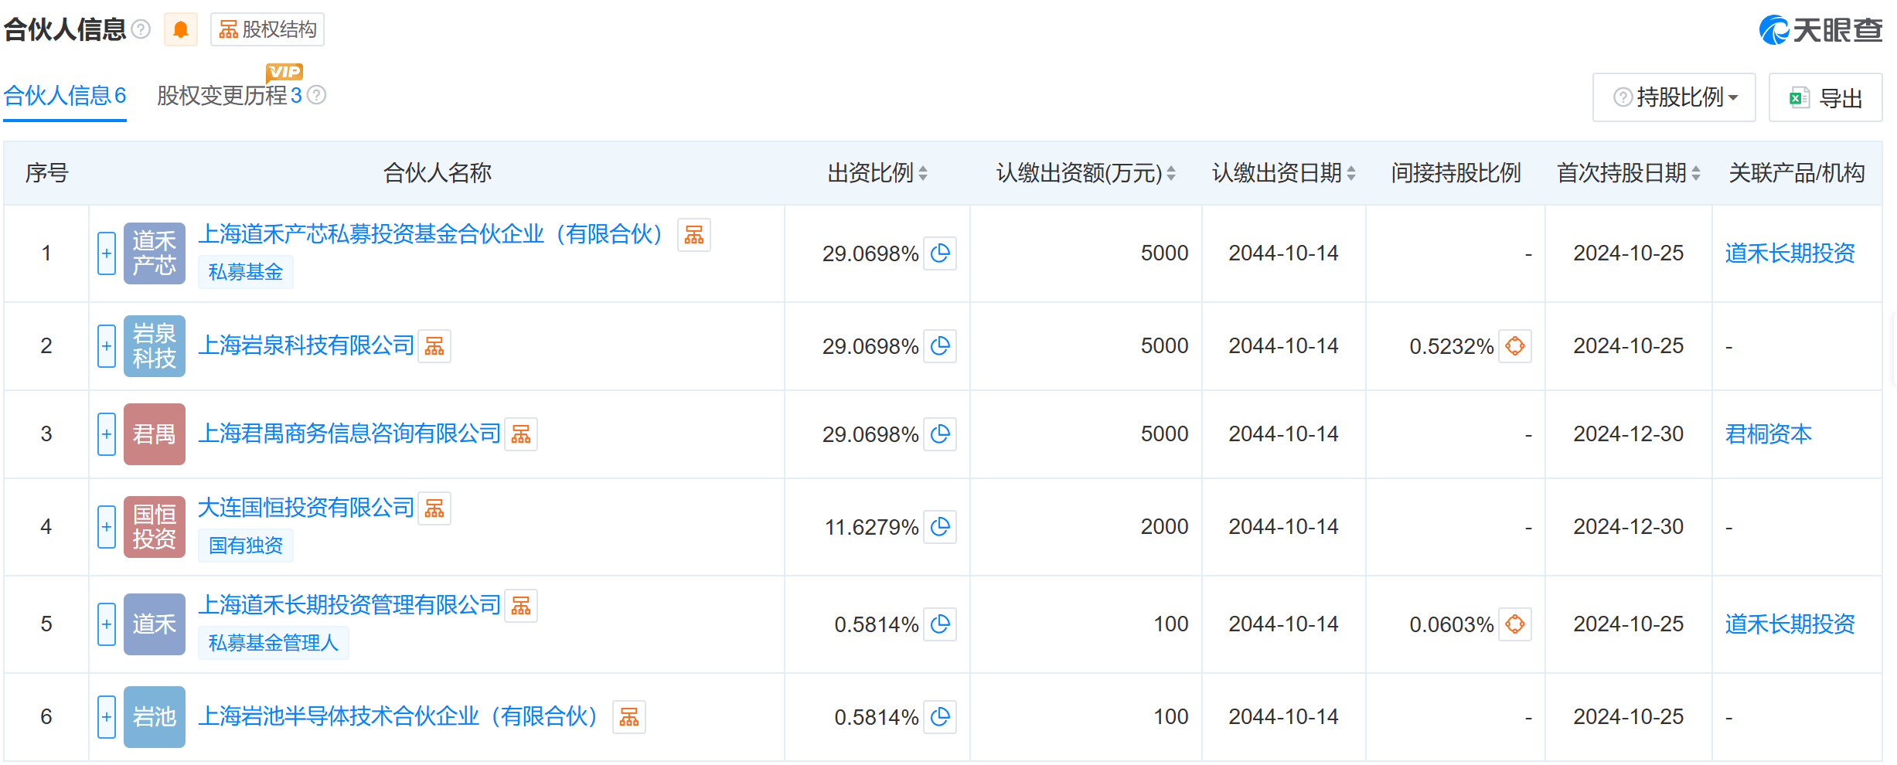Click the 私募基金管理人 tag
The width and height of the screenshot is (1897, 765).
274,643
